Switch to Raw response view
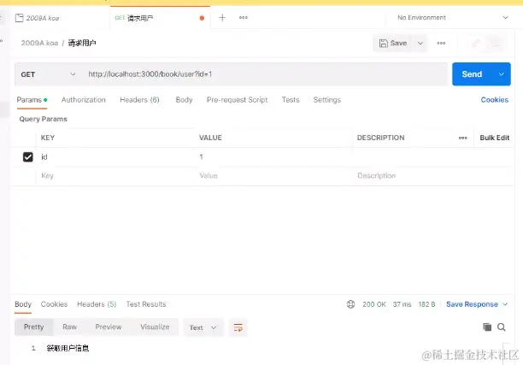The height and width of the screenshot is (365, 523). pos(70,327)
